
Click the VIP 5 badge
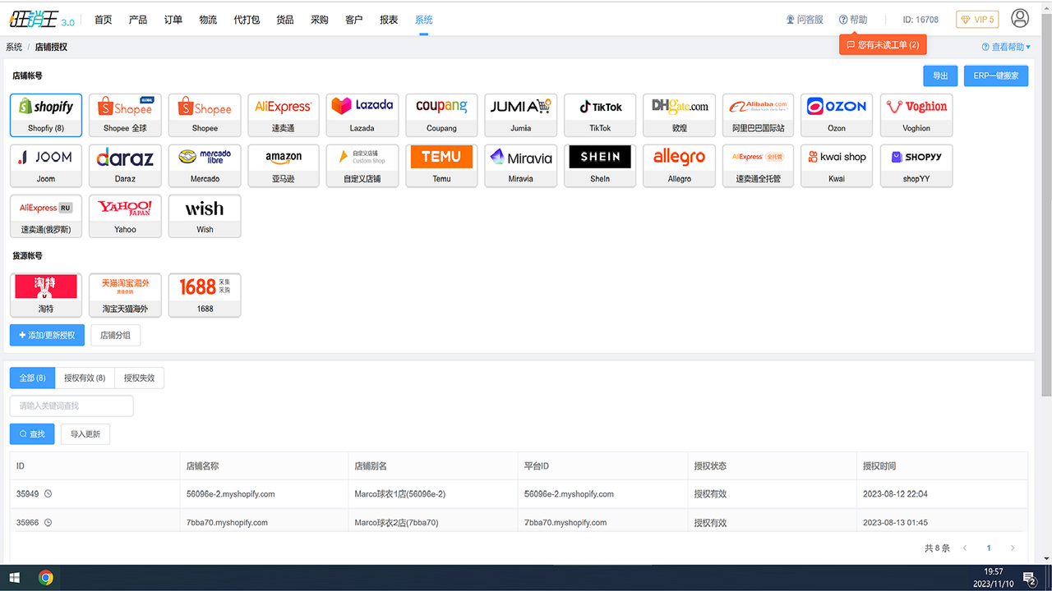(977, 20)
